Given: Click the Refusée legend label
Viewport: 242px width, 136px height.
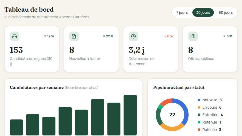Looking at the screenshot, I should [209, 130].
